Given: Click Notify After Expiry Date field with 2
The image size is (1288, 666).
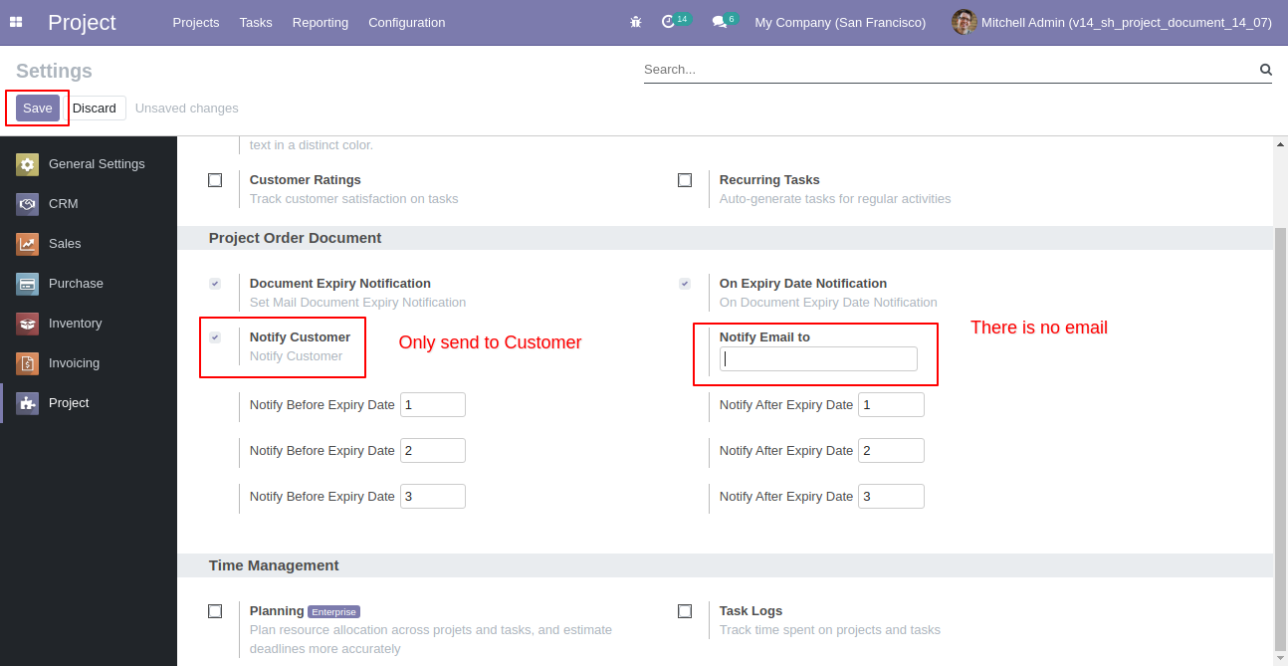Looking at the screenshot, I should pos(892,451).
